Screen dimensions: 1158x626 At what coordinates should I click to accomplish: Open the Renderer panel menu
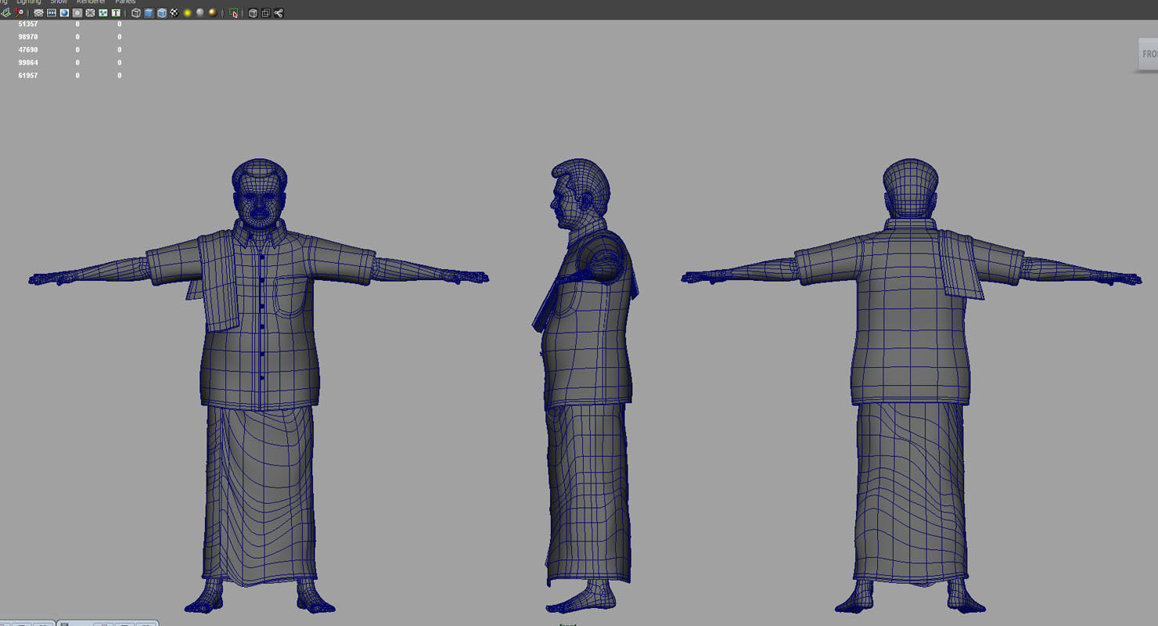tap(91, 2)
